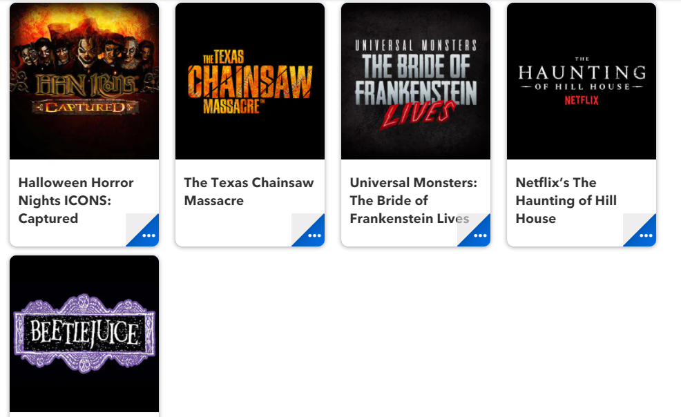Open more options on Halloween Horror Nights ICONS card
The height and width of the screenshot is (417, 681).
[x=148, y=235]
